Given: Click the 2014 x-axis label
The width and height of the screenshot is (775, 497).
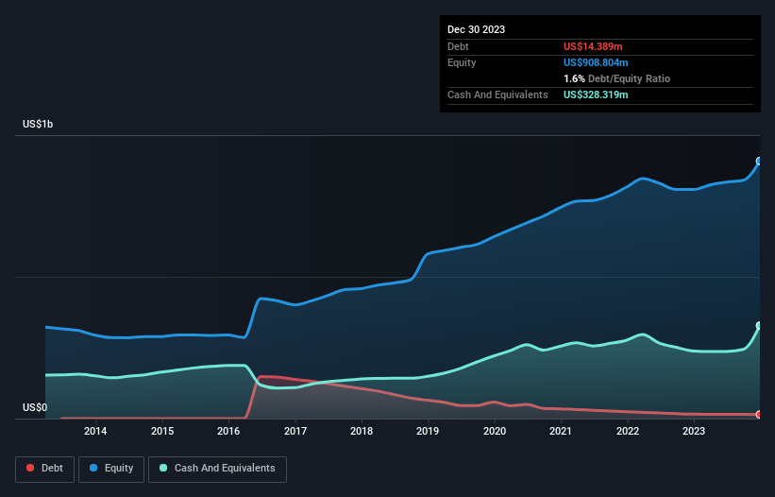Looking at the screenshot, I should coord(95,431).
